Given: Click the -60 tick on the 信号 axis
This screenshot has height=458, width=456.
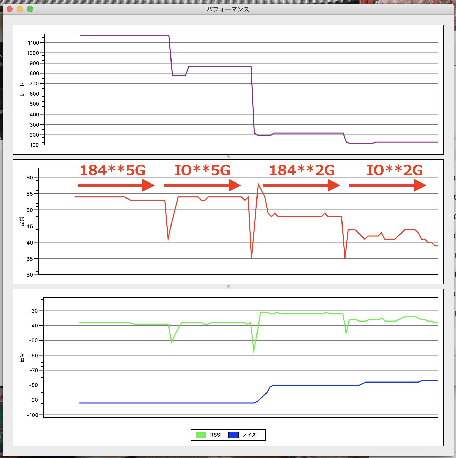Looking at the screenshot, I should point(33,356).
